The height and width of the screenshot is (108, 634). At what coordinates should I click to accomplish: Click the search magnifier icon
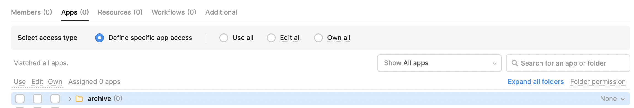click(x=515, y=63)
